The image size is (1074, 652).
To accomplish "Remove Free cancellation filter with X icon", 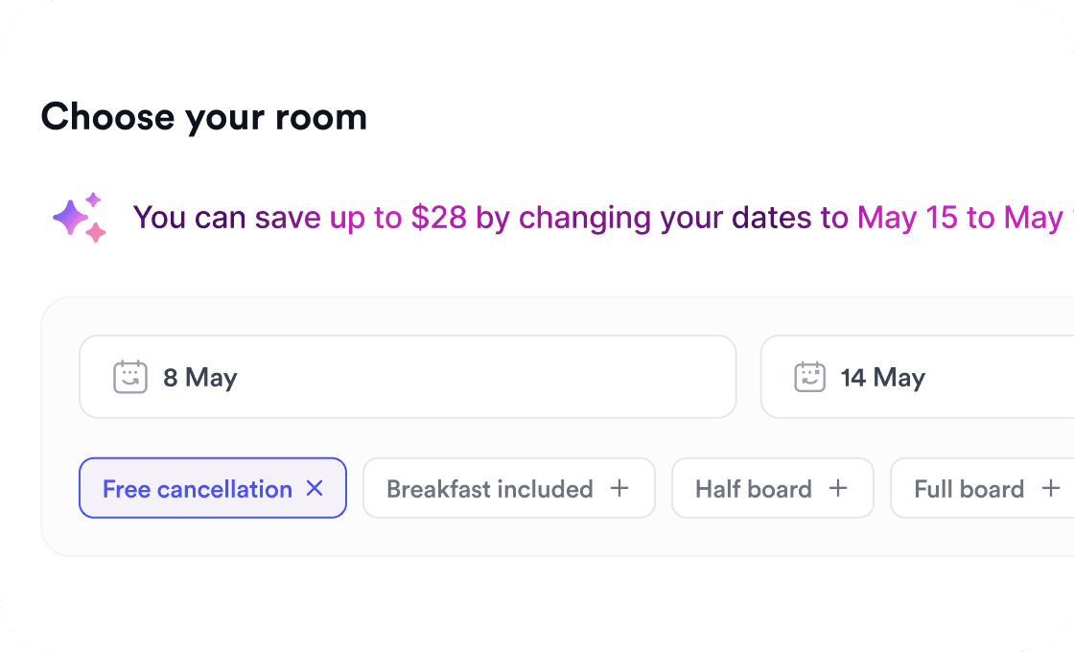I will [x=315, y=488].
